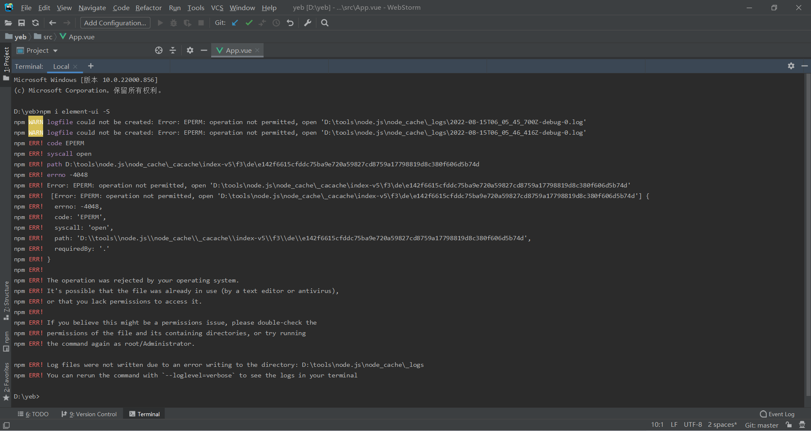Viewport: 811px width, 431px height.
Task: Hide the Terminal panel with minus icon
Action: 805,66
